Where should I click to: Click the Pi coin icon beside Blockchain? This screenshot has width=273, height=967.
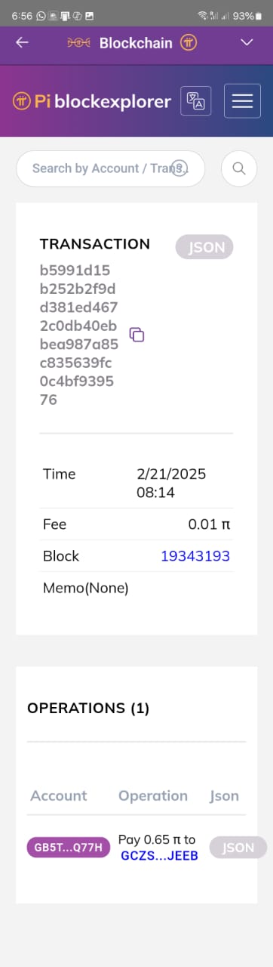(x=189, y=42)
